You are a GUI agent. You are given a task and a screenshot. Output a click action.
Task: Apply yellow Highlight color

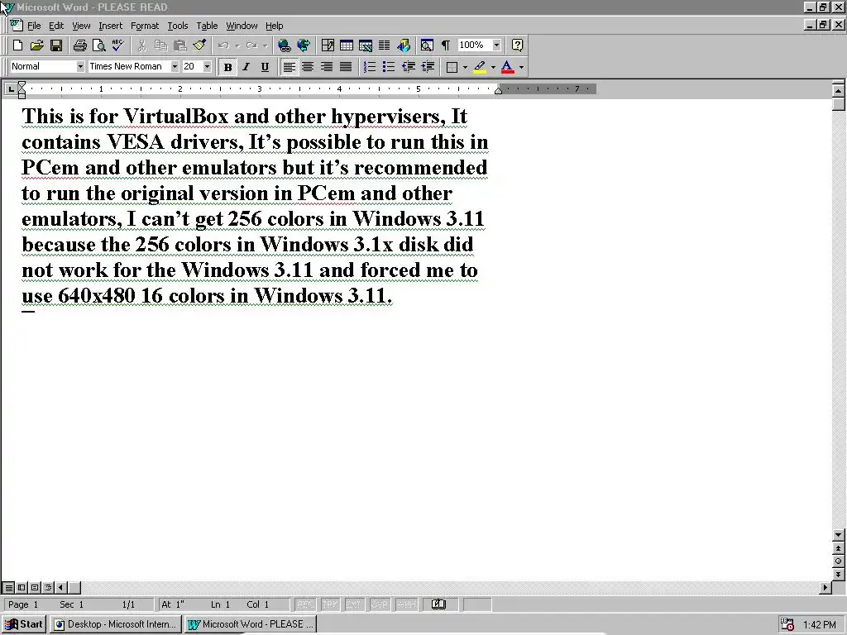point(480,67)
